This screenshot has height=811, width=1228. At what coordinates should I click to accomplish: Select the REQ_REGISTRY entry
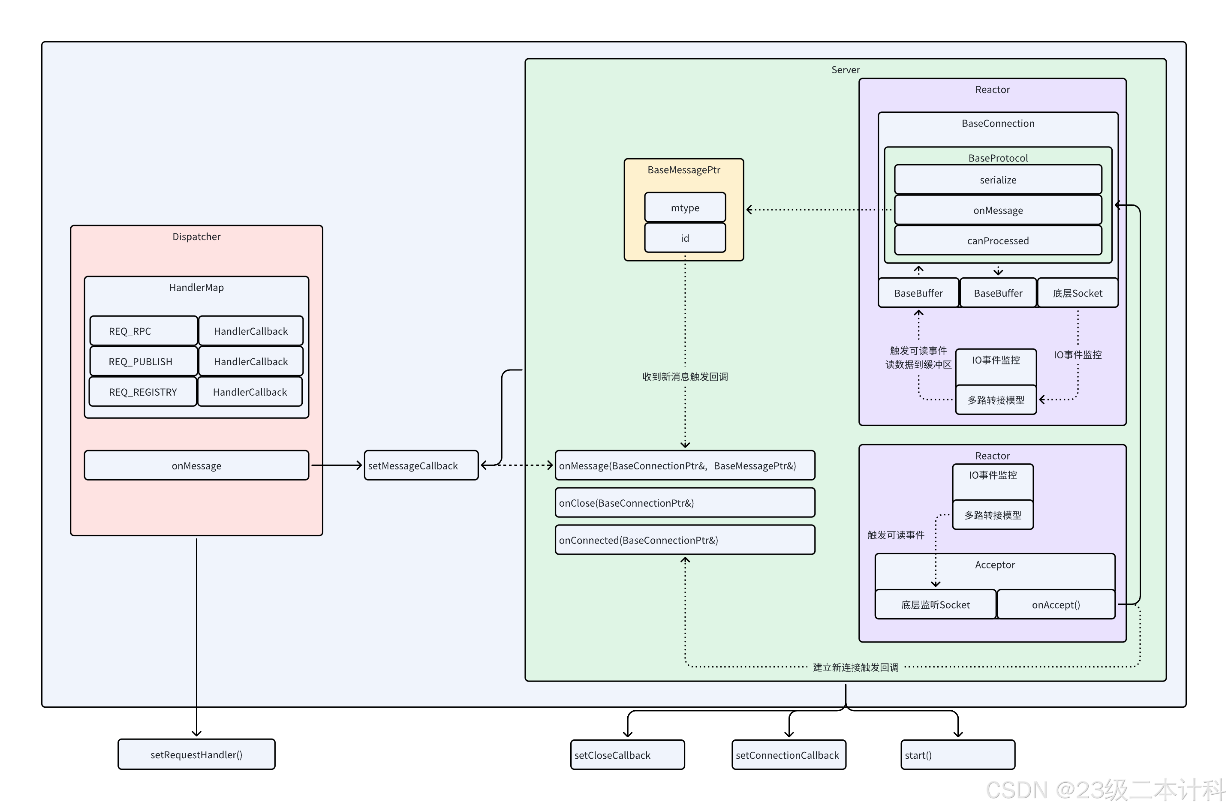143,392
